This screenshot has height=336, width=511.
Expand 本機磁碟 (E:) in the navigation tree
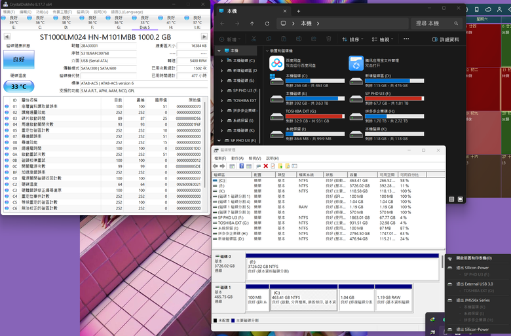click(x=221, y=81)
